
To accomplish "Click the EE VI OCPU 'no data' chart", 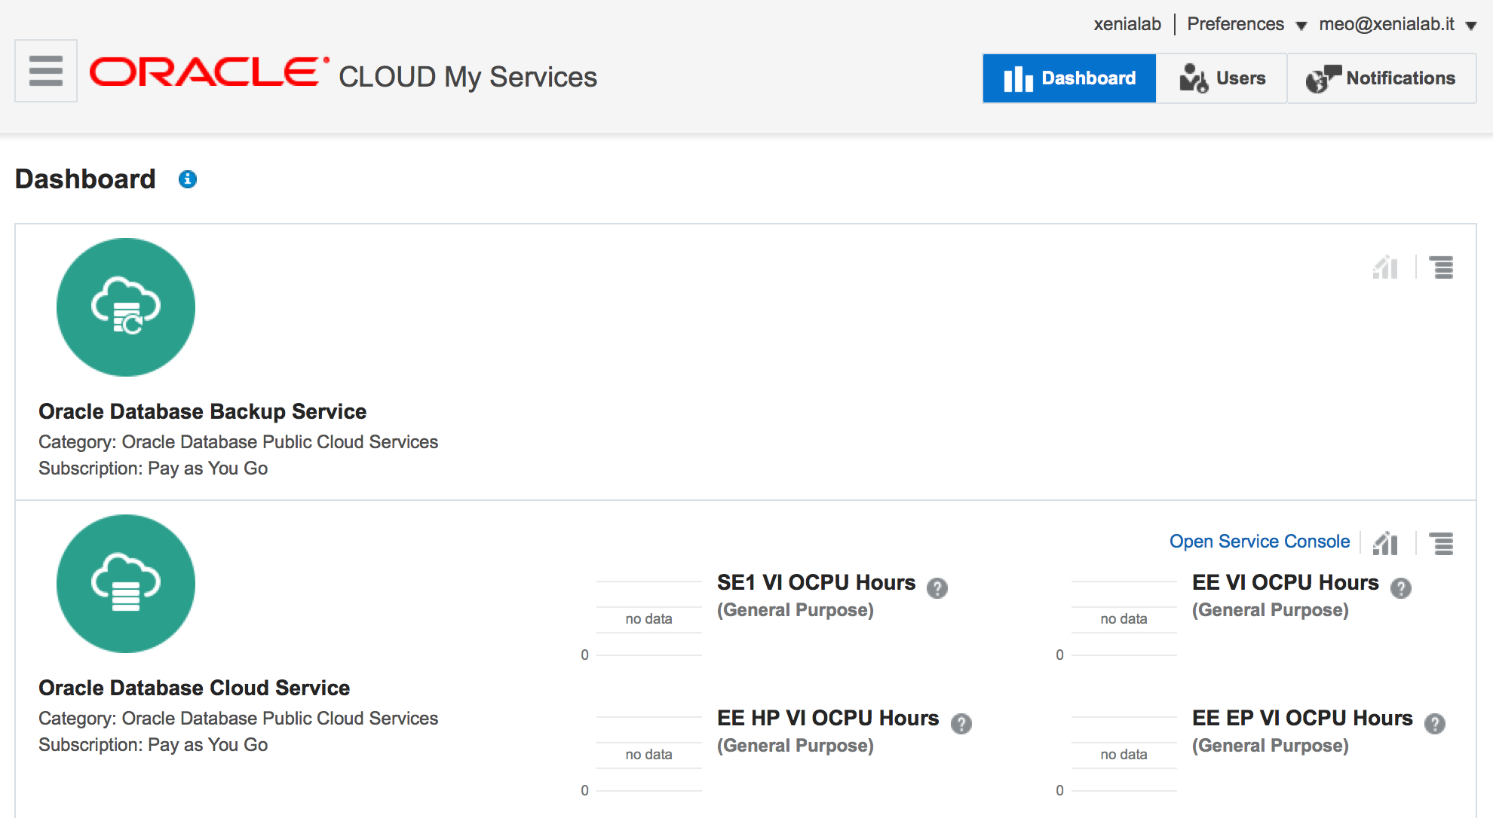I will tap(1124, 618).
